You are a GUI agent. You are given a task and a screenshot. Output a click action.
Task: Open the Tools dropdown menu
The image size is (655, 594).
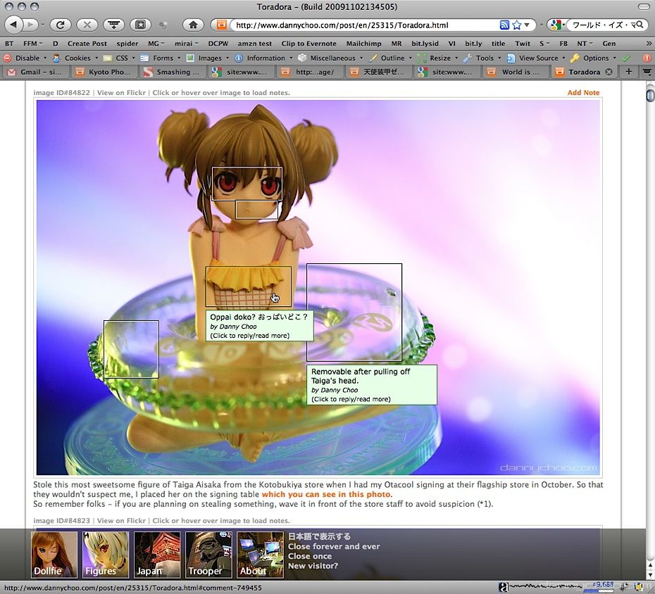click(482, 58)
